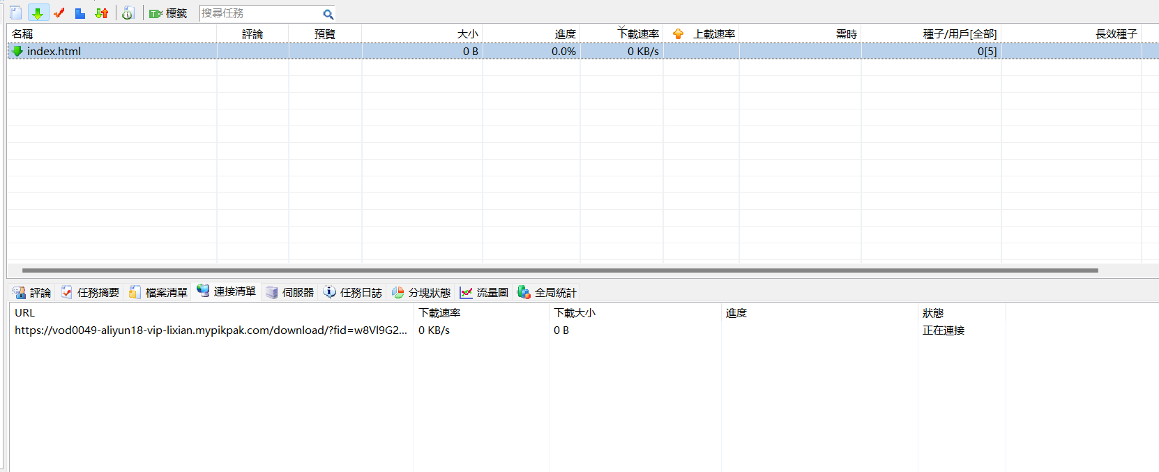Open the 評論 comments tab
The height and width of the screenshot is (472, 1159).
32,292
